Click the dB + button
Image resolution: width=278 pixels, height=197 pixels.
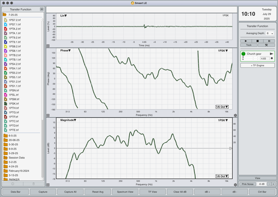207,192
